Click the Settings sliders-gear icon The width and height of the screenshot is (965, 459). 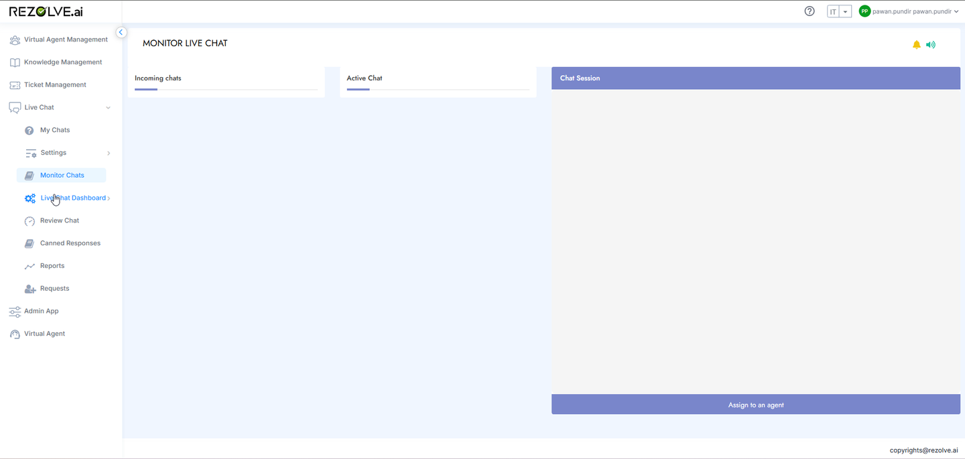(x=31, y=153)
